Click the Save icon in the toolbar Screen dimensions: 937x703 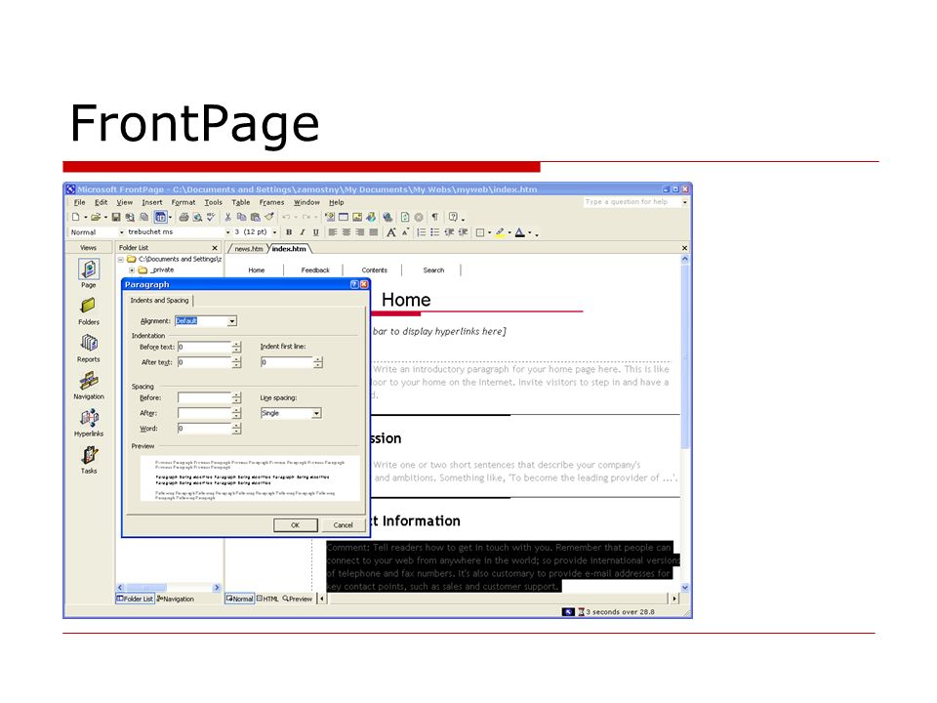(x=116, y=217)
